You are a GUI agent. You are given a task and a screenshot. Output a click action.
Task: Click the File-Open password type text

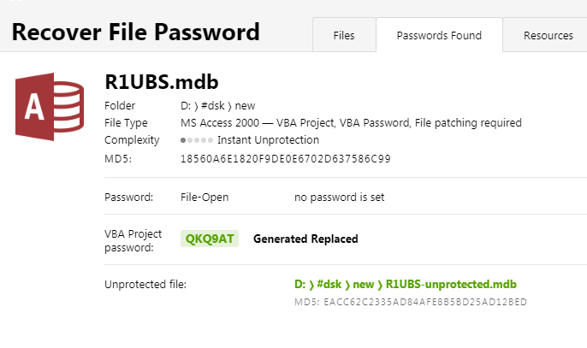[x=205, y=198]
